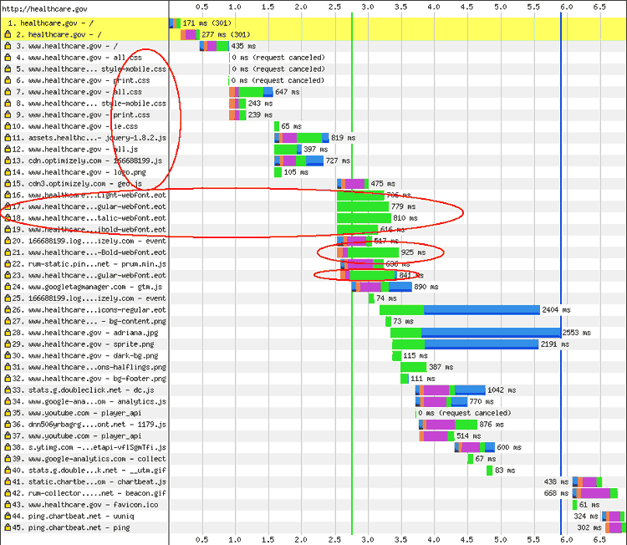Screen dimensions: 627x545
Task: Click the 397 ms bar for all.js
Action: [x=288, y=150]
